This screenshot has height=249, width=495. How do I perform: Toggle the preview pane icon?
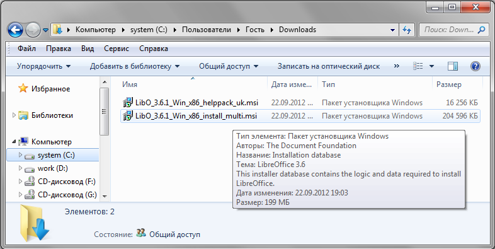coord(453,66)
